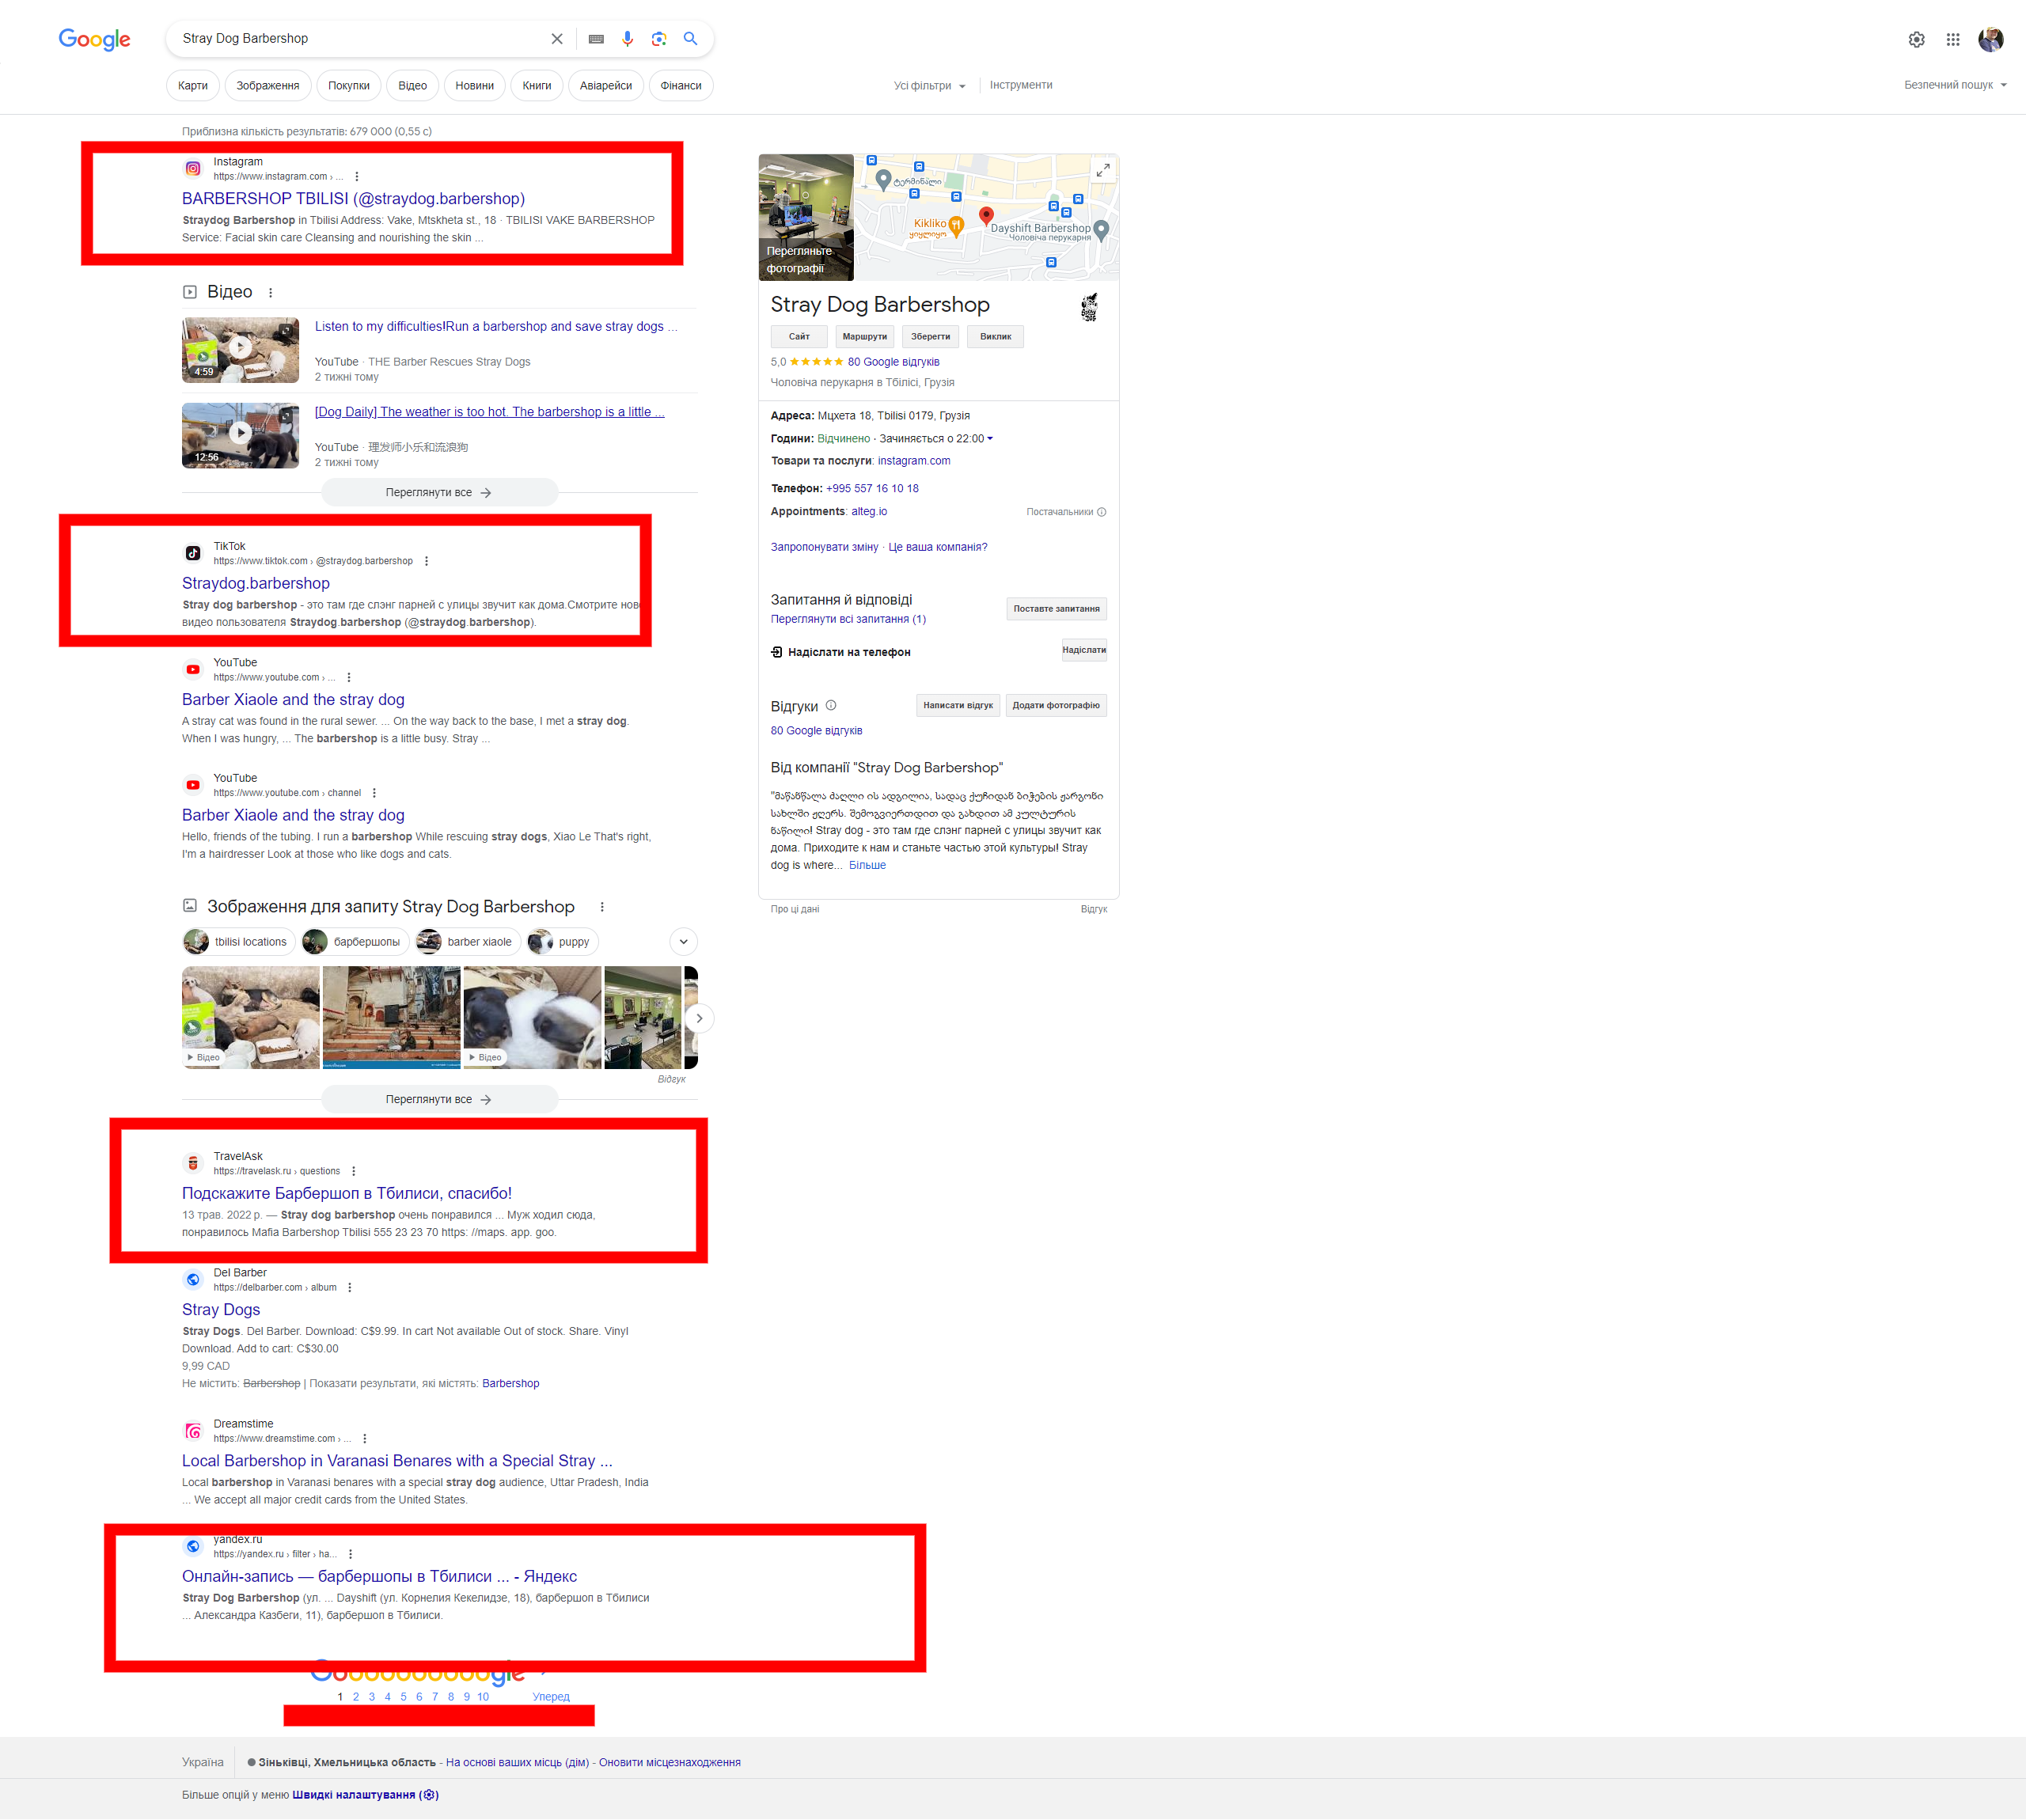This screenshot has width=2026, height=1820.
Task: Click Переглянути все under videos
Action: click(x=439, y=493)
